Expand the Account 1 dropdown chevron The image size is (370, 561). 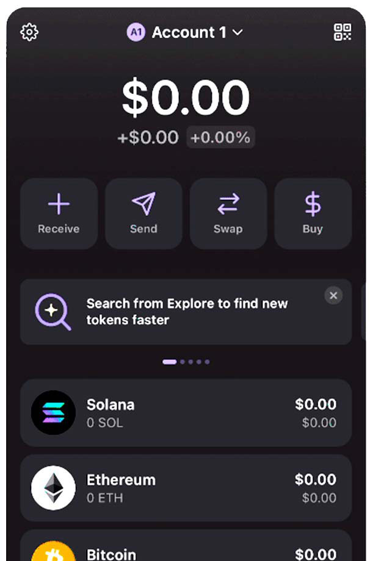click(x=238, y=32)
